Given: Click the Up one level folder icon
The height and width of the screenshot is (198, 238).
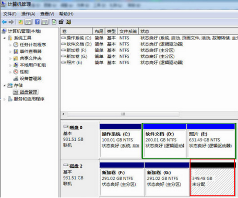Looking at the screenshot, I should [x=21, y=22].
